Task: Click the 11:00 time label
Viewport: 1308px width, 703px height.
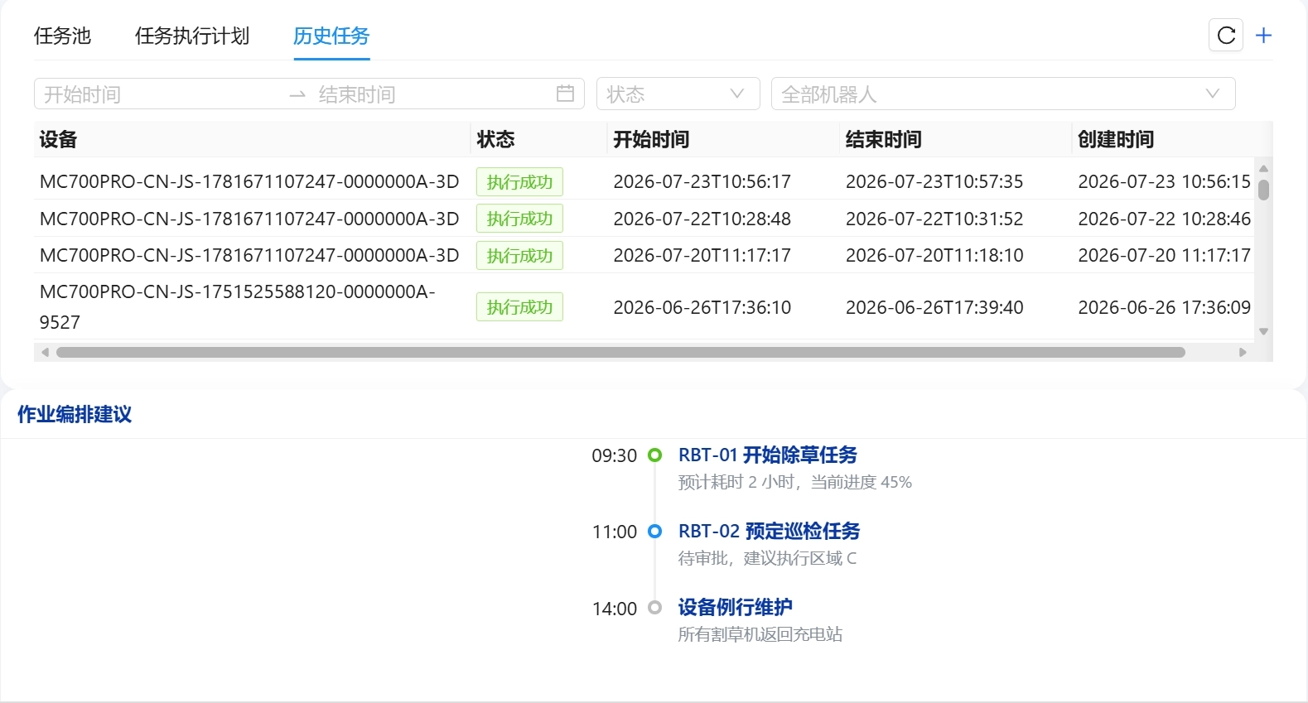Action: click(x=614, y=532)
